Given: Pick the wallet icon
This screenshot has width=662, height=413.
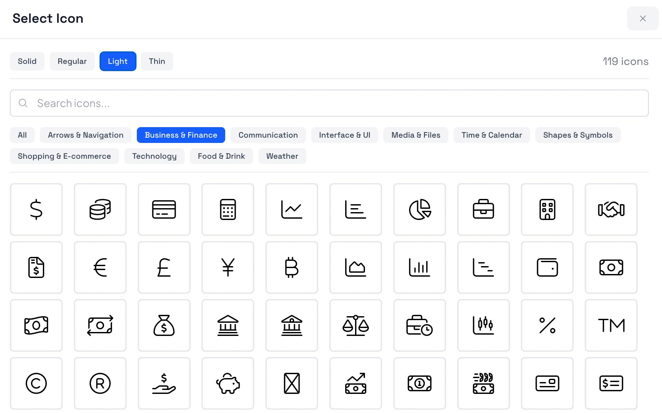Looking at the screenshot, I should [x=547, y=267].
